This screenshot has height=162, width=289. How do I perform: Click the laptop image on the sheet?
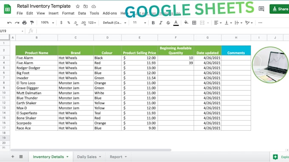click(270, 65)
